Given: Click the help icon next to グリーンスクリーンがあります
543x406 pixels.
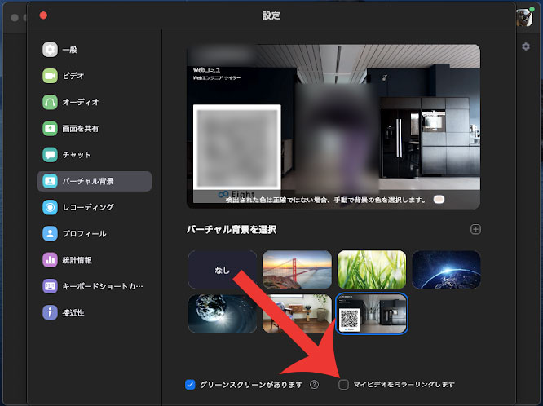Looking at the screenshot, I should 314,385.
